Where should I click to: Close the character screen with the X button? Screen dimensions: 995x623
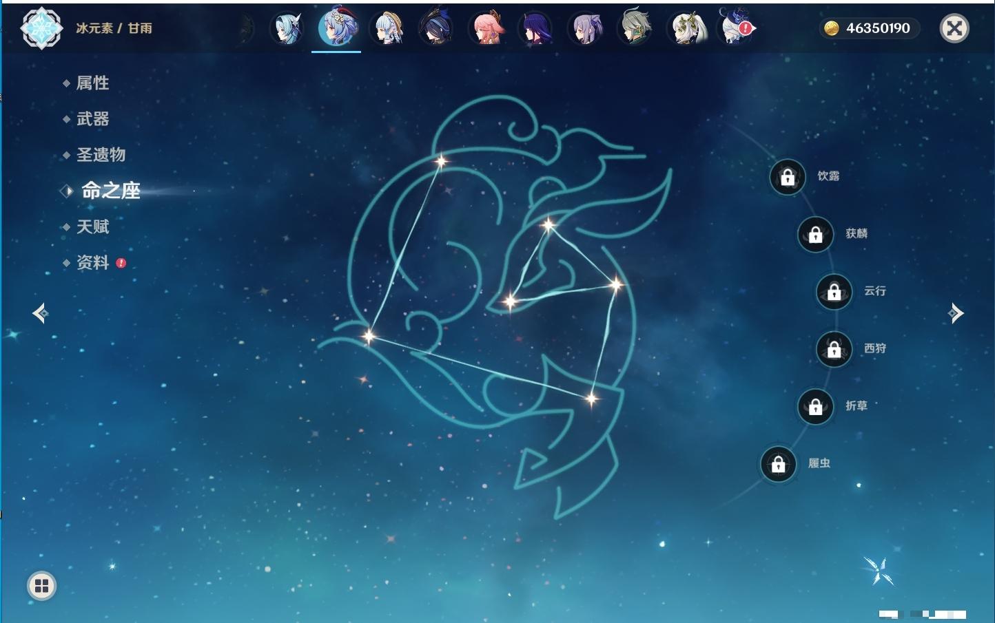[954, 28]
